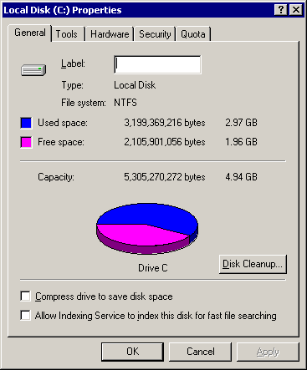The image size is (307, 370).
Task: Click the Local Disk (C:) Properties title bar
Action: [x=138, y=10]
